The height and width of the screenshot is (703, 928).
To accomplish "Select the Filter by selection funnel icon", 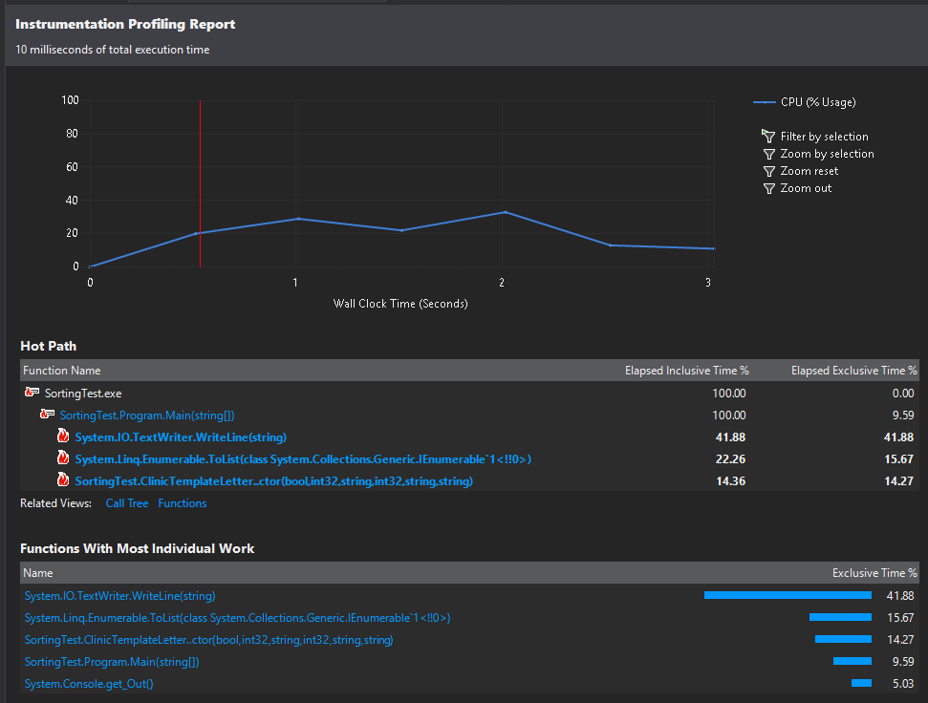I will [x=768, y=136].
